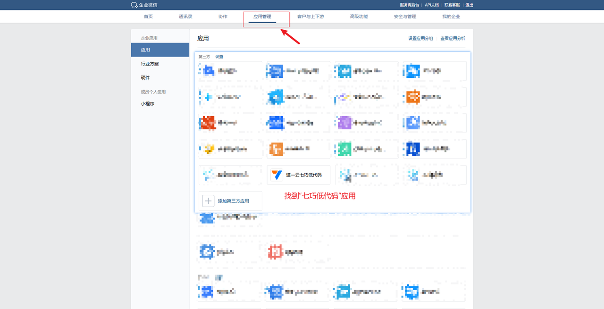
Task: Open 硬件 in the left sidebar
Action: click(x=145, y=77)
